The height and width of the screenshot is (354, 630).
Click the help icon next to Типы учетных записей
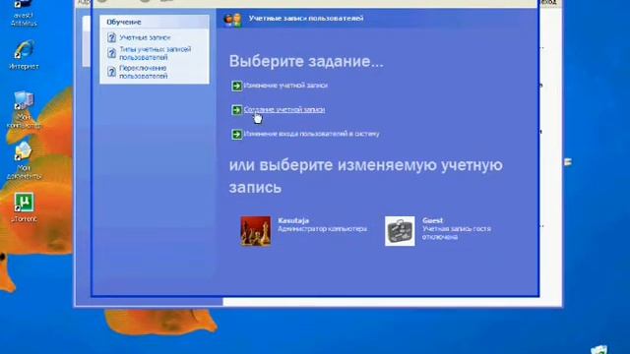(x=111, y=53)
